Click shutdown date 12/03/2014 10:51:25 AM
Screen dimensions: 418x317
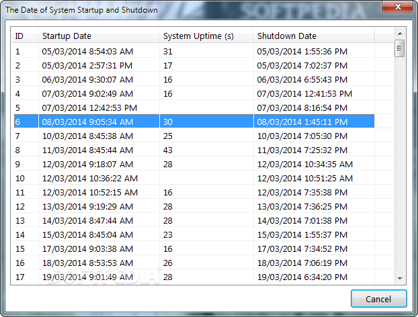tap(305, 179)
